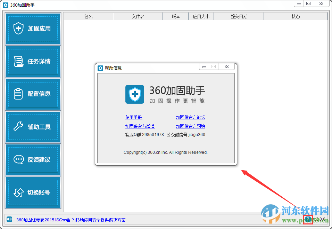Click the 360加固助手 title bar icon
Screen dimensions: 332x229
[x=5, y=5]
